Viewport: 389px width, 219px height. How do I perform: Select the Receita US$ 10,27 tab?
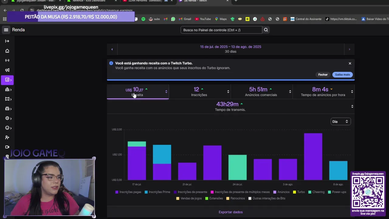(x=138, y=92)
